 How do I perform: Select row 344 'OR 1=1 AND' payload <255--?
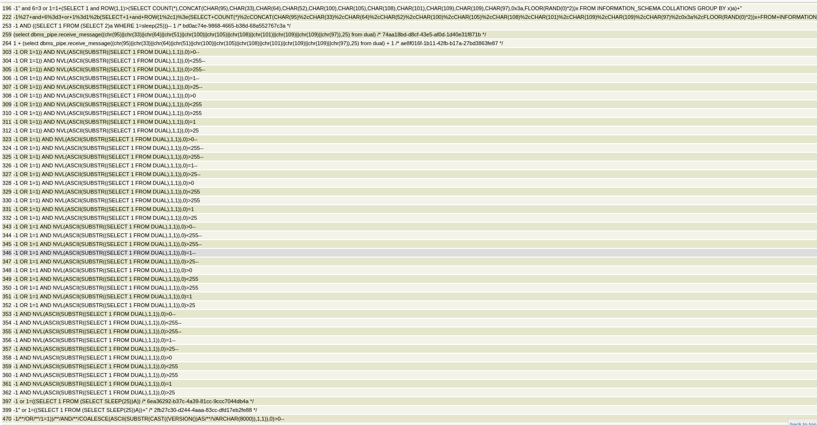pyautogui.click(x=107, y=235)
